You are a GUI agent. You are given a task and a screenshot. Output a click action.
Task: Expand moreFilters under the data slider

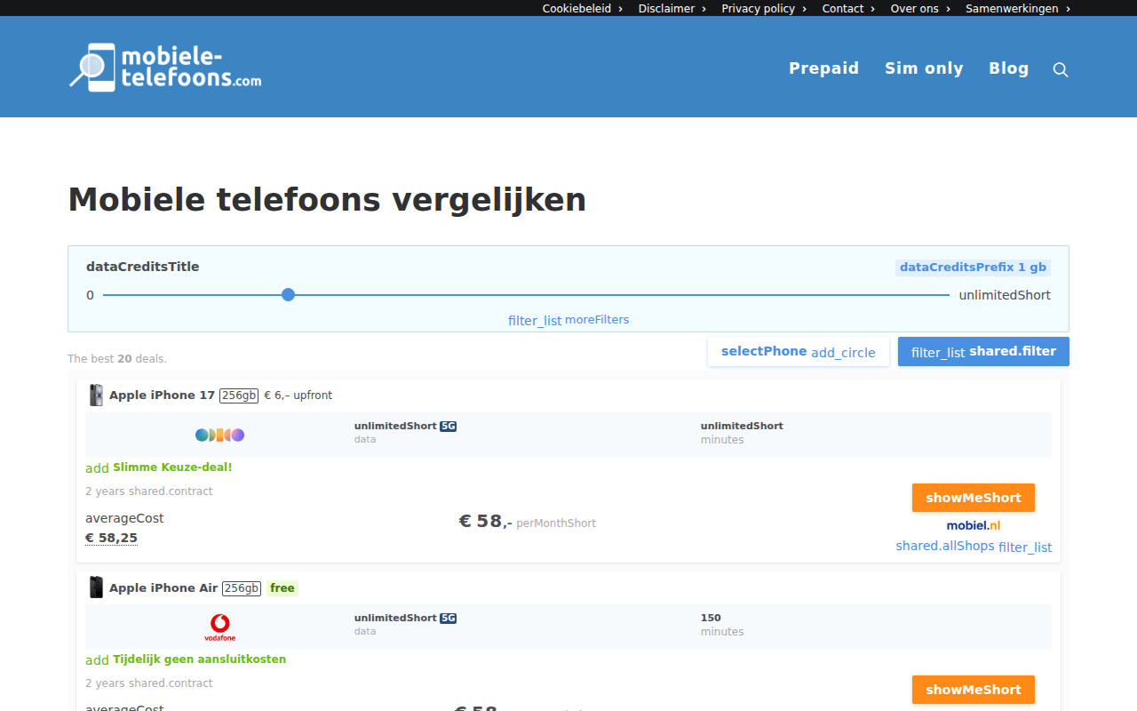click(568, 320)
